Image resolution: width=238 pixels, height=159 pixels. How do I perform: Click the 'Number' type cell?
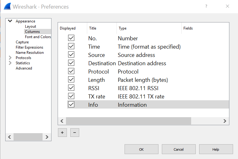128,38
